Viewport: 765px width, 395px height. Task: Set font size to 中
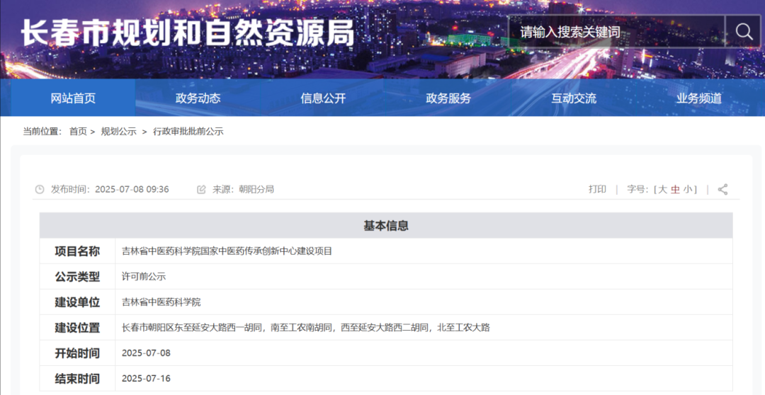click(675, 189)
